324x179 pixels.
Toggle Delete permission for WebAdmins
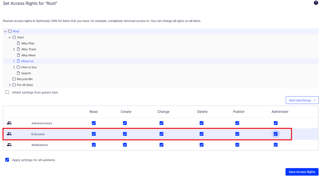click(202, 145)
